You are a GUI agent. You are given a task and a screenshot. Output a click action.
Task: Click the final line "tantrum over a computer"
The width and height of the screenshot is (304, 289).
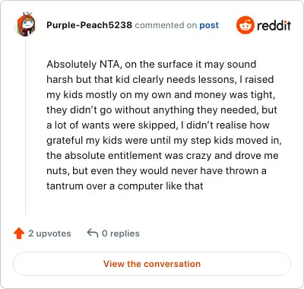click(x=125, y=186)
